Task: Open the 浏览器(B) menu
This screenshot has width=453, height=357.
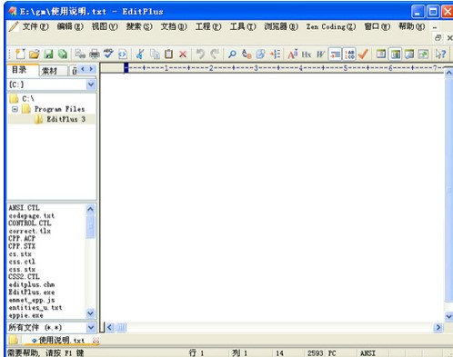Action: [x=281, y=26]
